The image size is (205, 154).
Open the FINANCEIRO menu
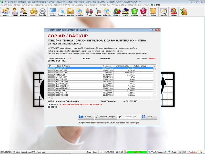(x=78, y=5)
